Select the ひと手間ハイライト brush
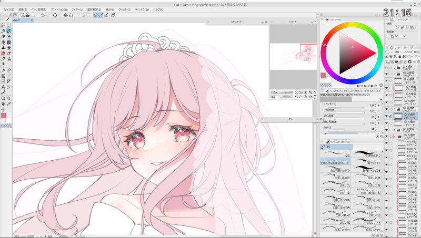 pos(336,169)
